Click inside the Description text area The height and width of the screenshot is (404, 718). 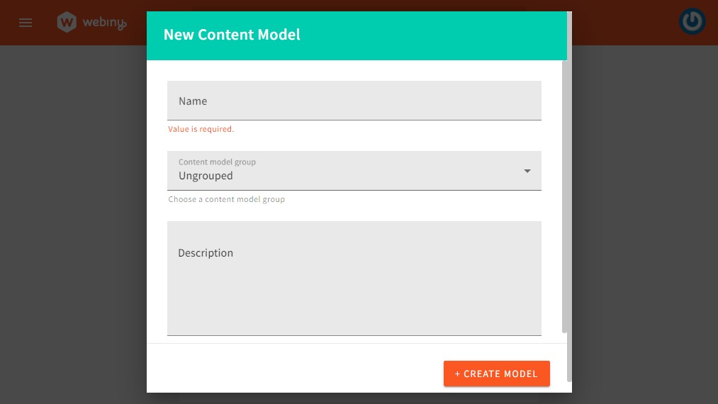point(354,291)
